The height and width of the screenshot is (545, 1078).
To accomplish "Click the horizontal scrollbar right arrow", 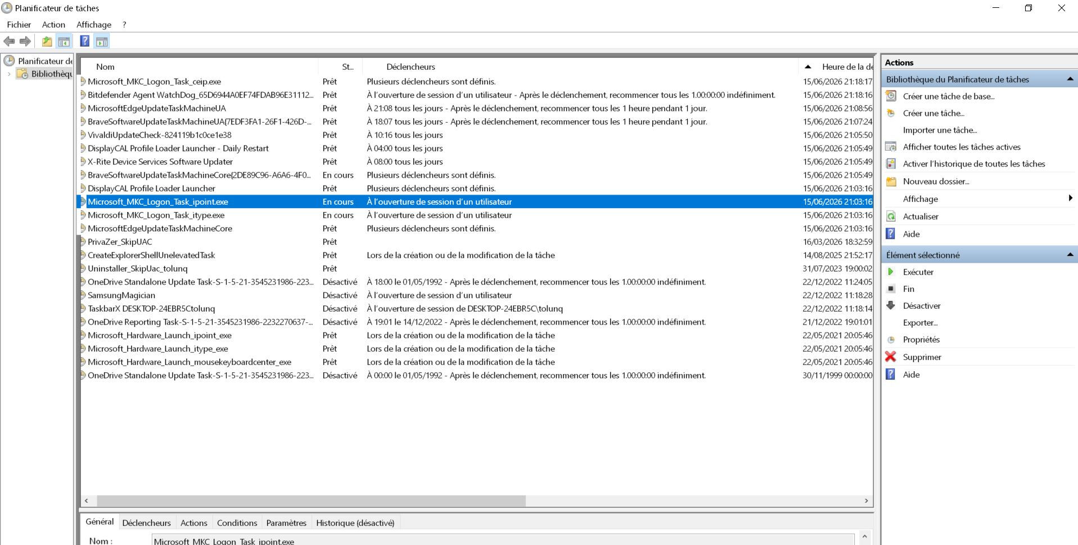I will click(866, 501).
